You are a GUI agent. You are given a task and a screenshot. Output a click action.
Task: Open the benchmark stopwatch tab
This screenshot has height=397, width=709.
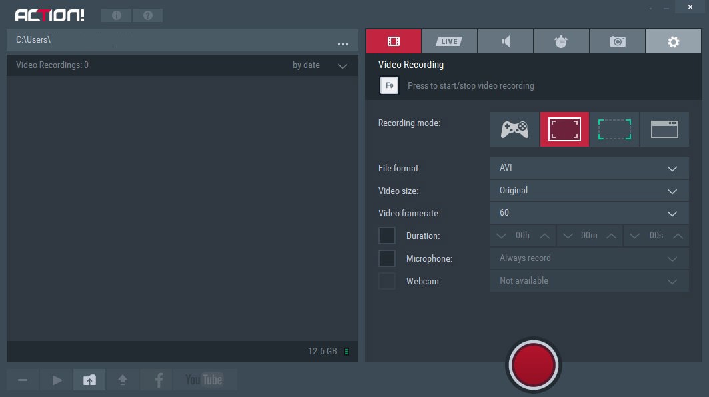coord(561,41)
